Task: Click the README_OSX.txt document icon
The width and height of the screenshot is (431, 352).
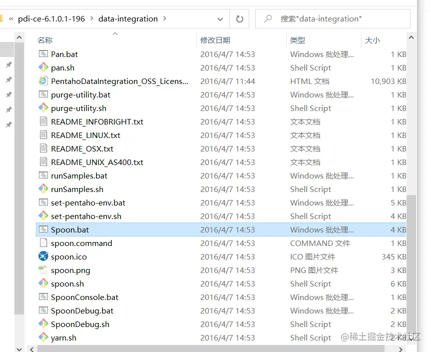Action: pyautogui.click(x=43, y=148)
